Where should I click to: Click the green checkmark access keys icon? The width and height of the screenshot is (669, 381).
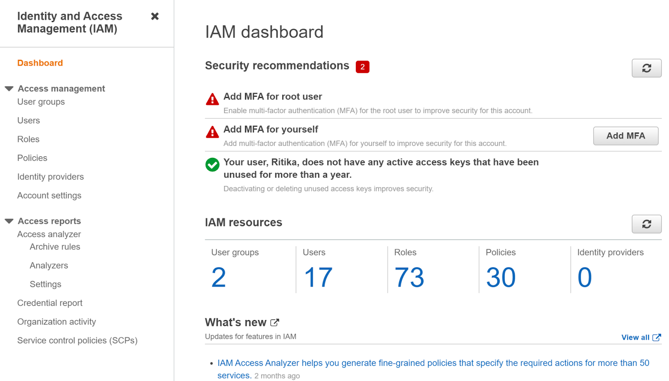click(x=212, y=165)
